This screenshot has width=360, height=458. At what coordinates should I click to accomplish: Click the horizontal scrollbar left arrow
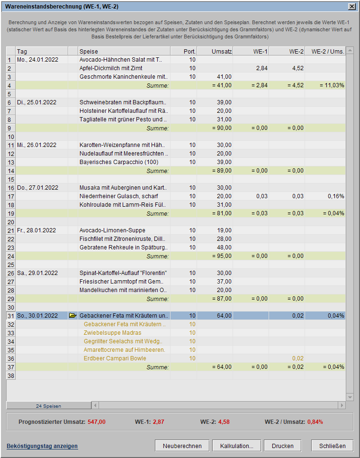[x=95, y=406]
